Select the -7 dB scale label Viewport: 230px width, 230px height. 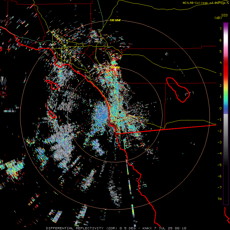(220, 188)
